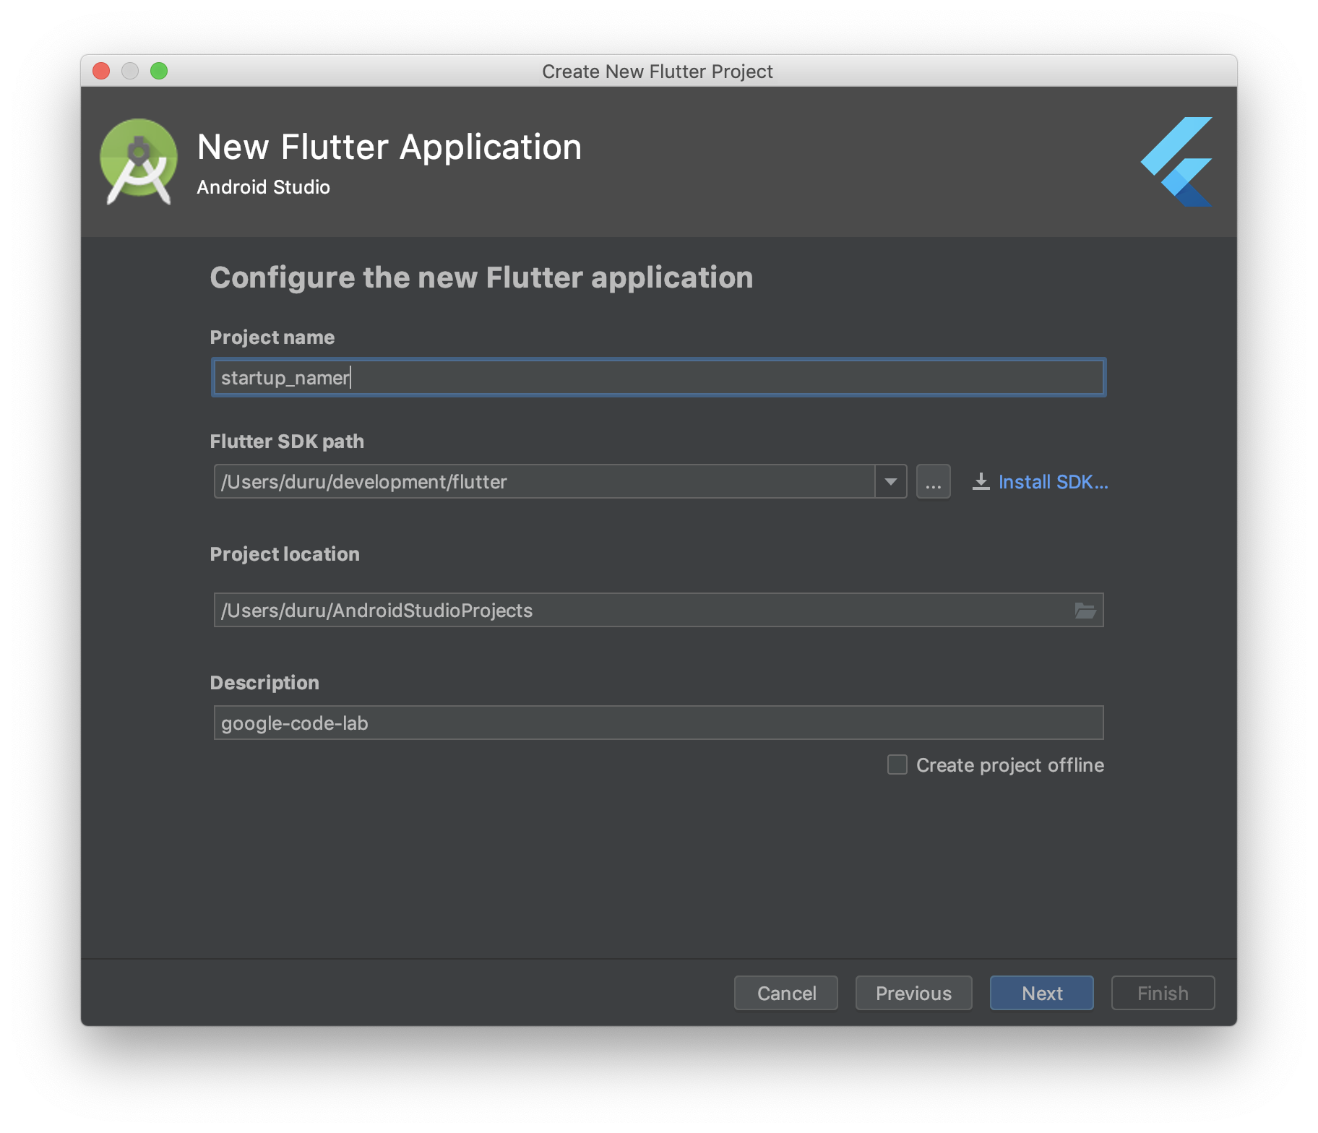Open the folder browser for Project location

tap(1084, 611)
